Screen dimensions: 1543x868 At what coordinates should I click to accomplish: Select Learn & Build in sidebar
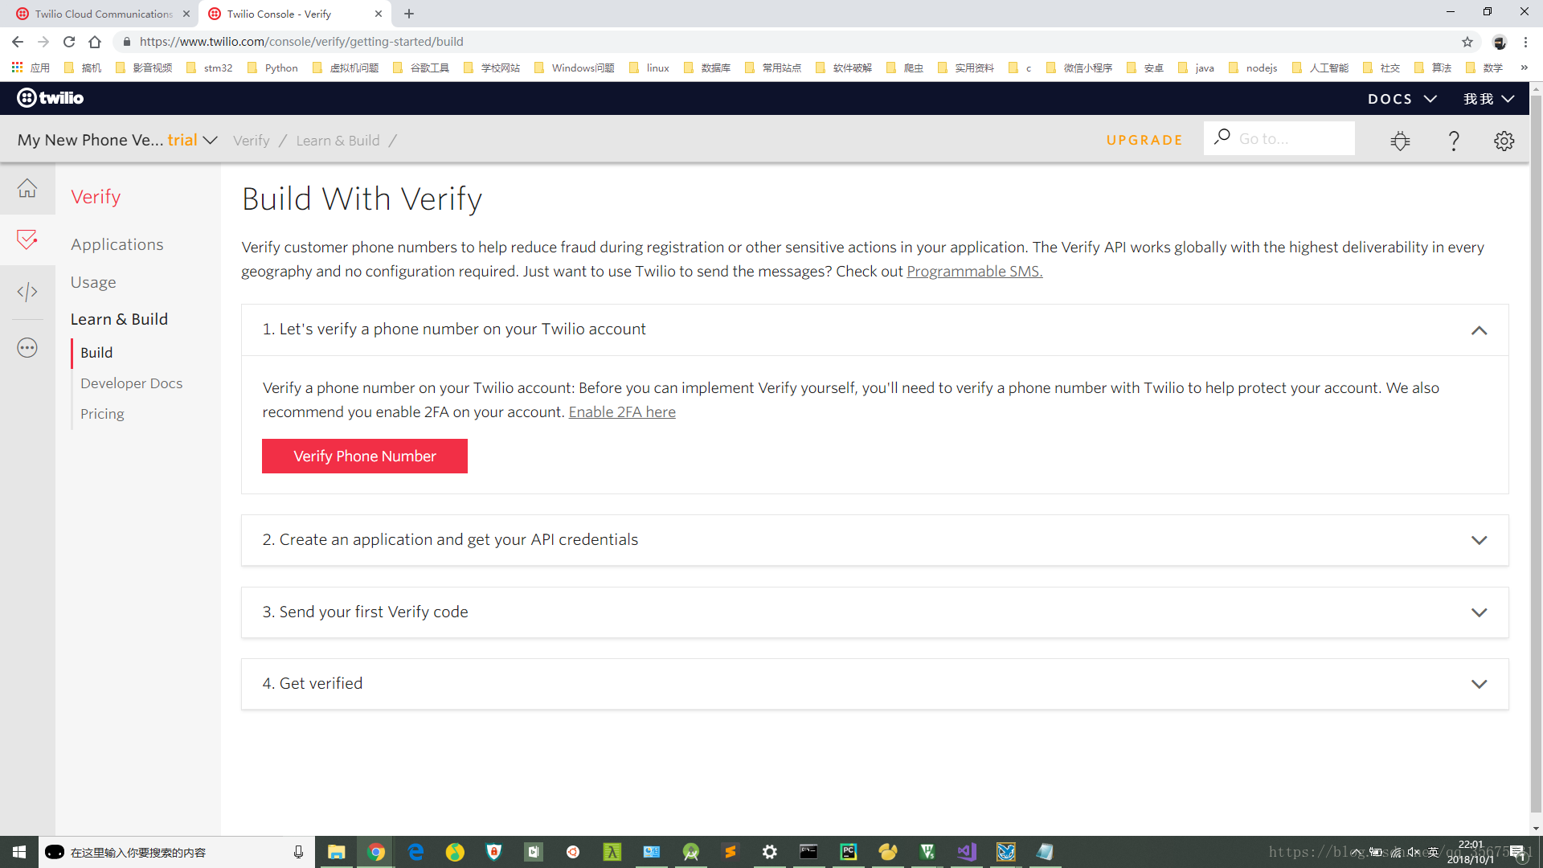pos(119,319)
